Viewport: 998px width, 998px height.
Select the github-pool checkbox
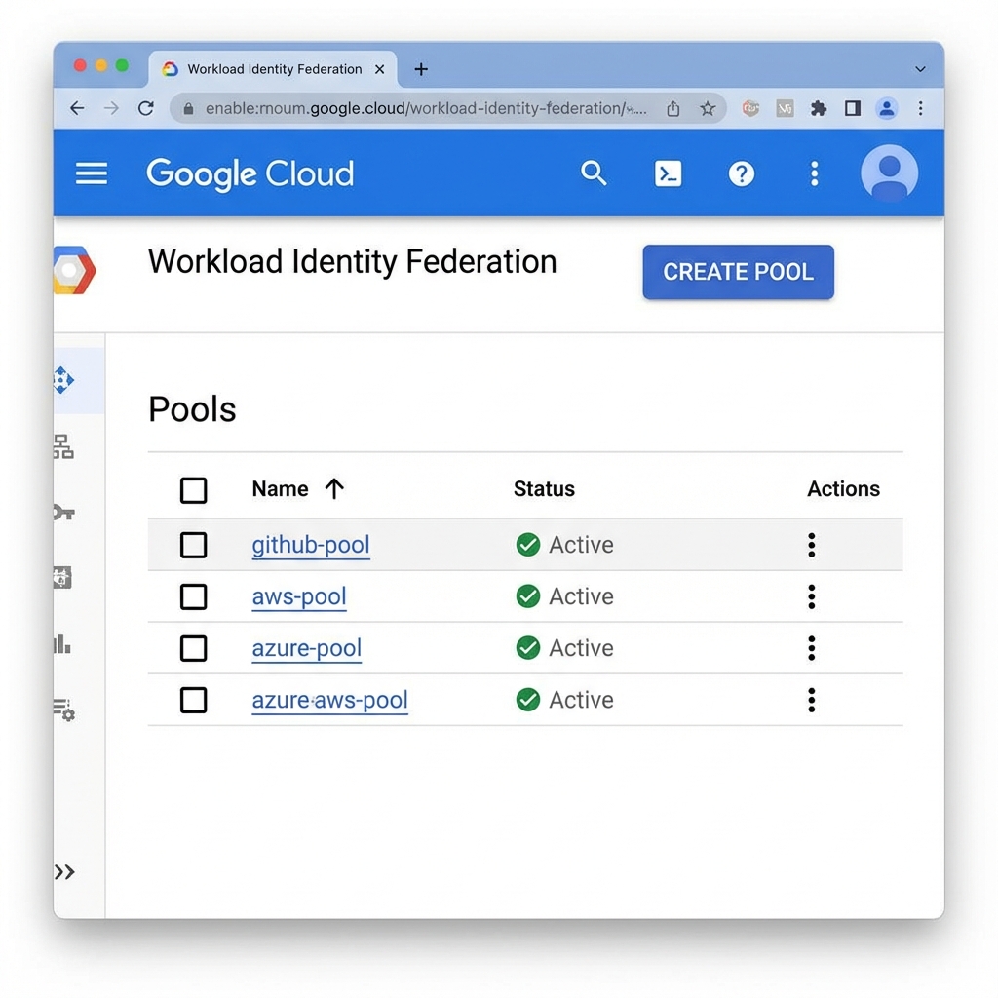194,545
